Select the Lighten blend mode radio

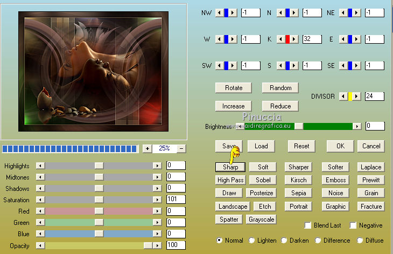251,240
